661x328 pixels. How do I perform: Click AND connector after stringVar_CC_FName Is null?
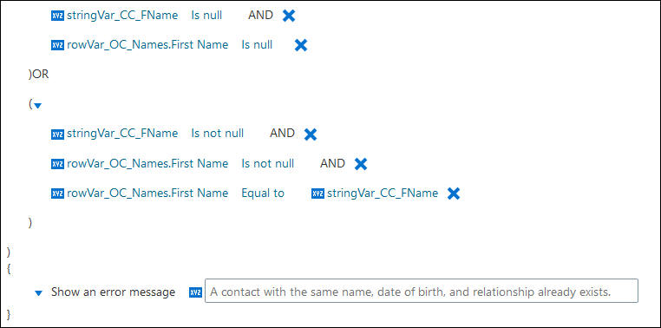click(x=260, y=15)
